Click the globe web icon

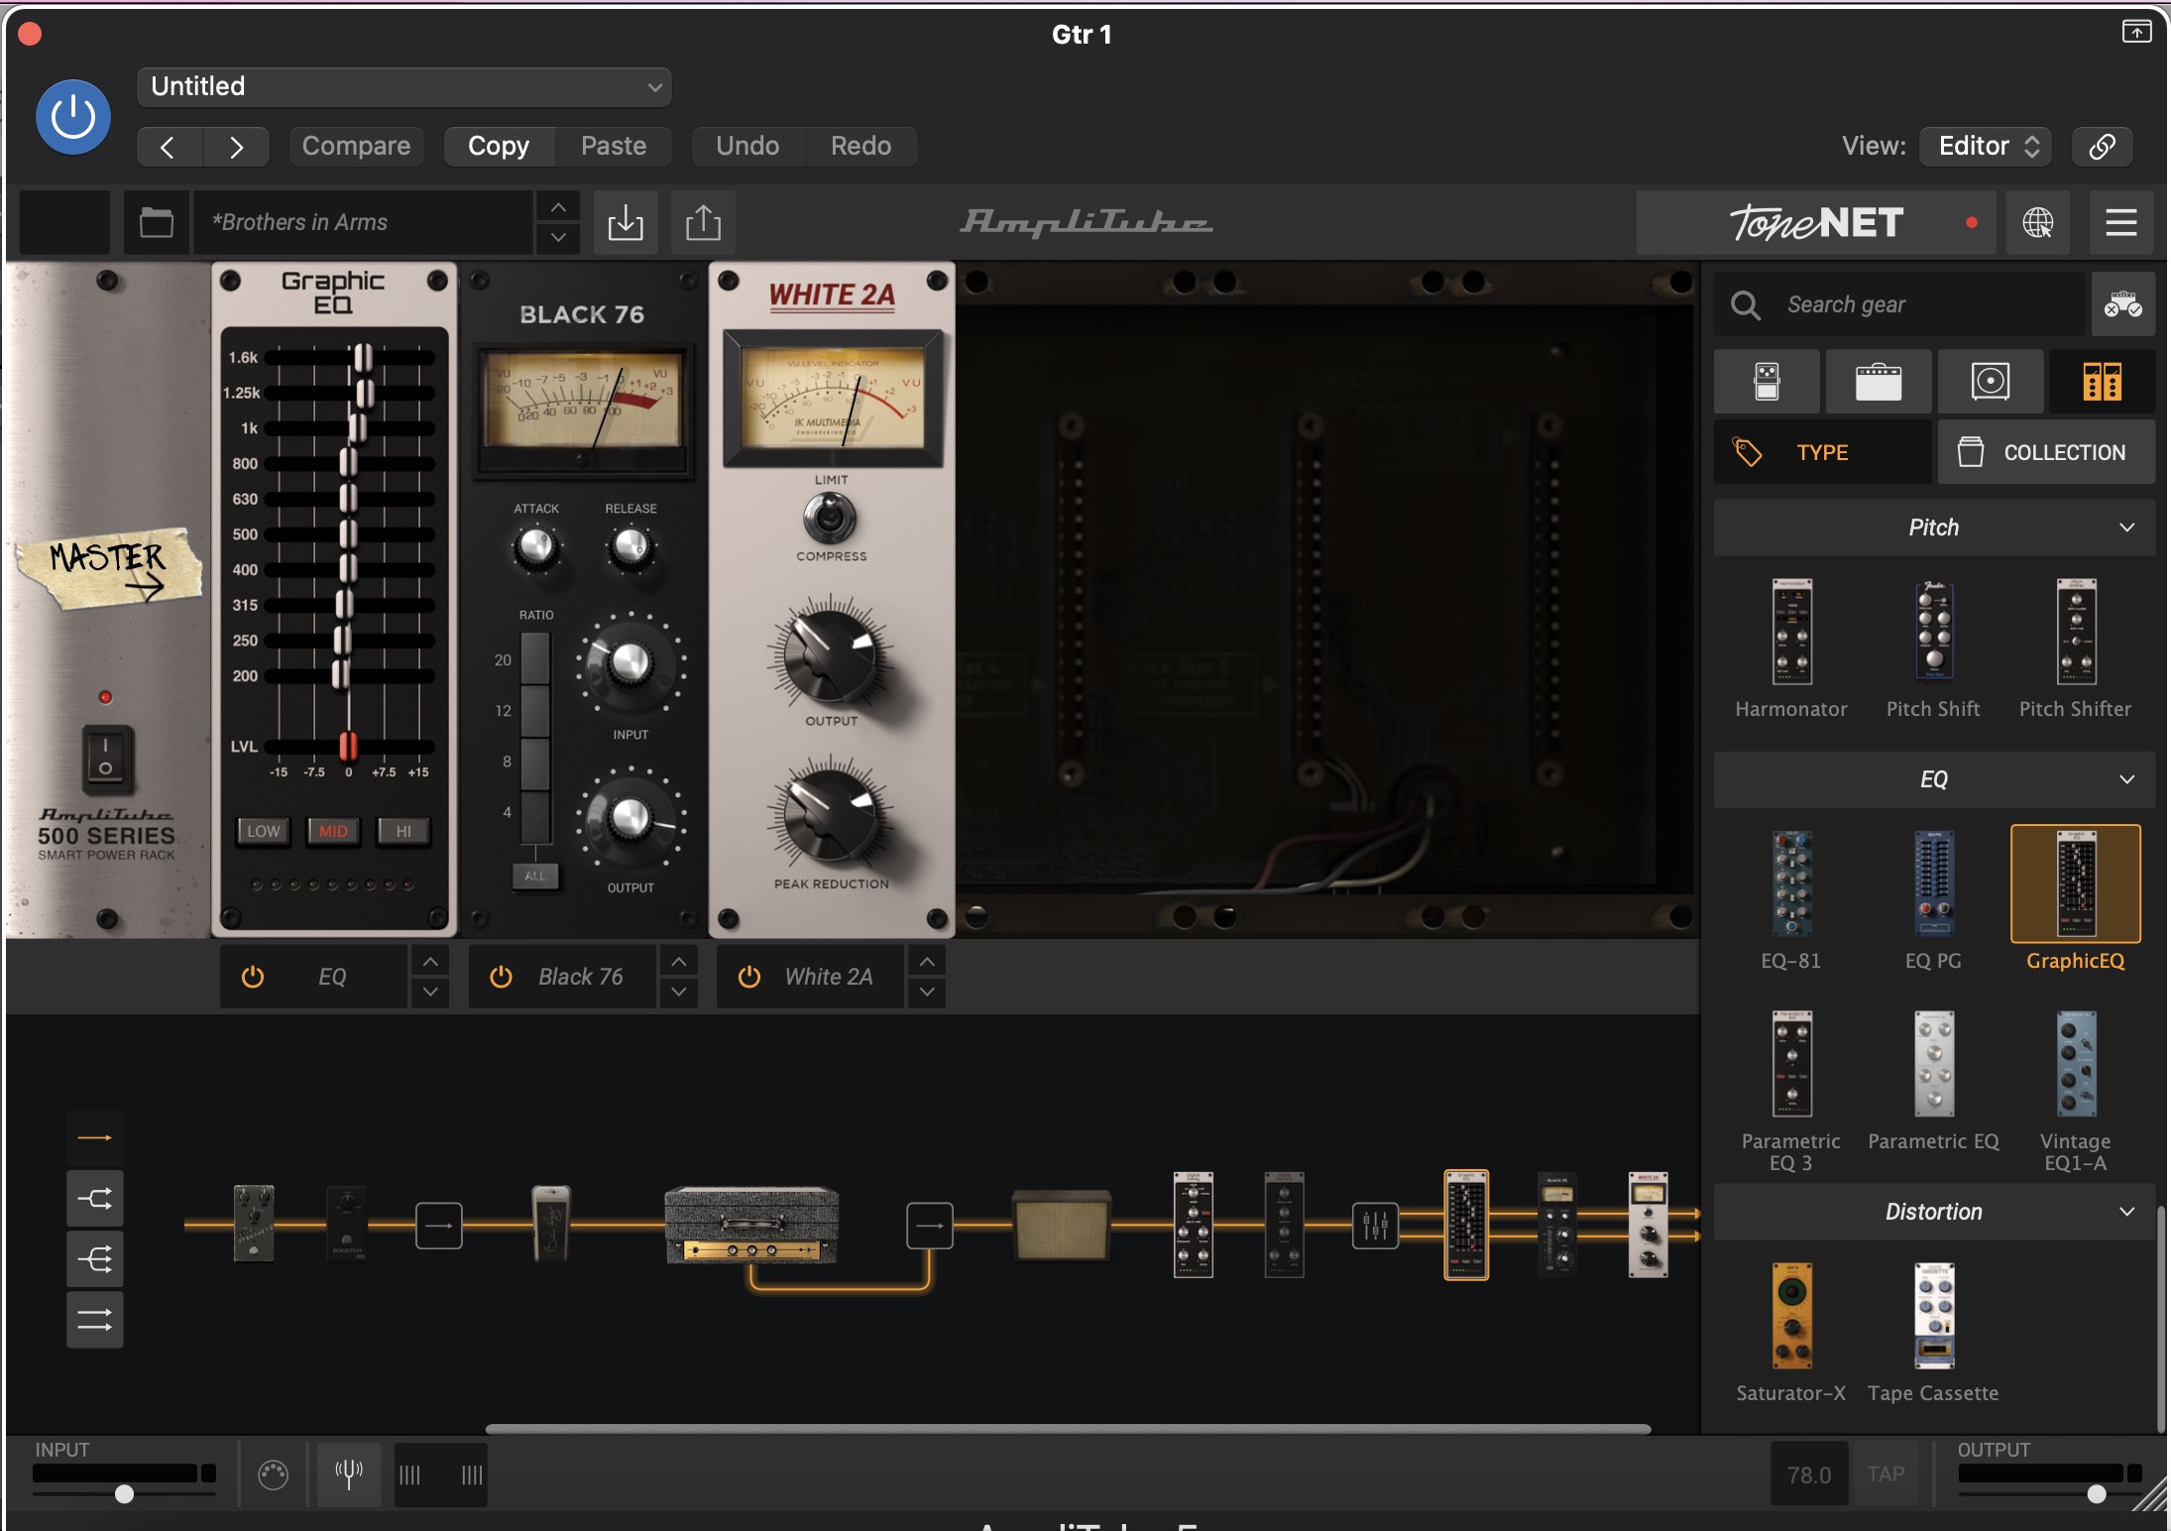pyautogui.click(x=2038, y=222)
